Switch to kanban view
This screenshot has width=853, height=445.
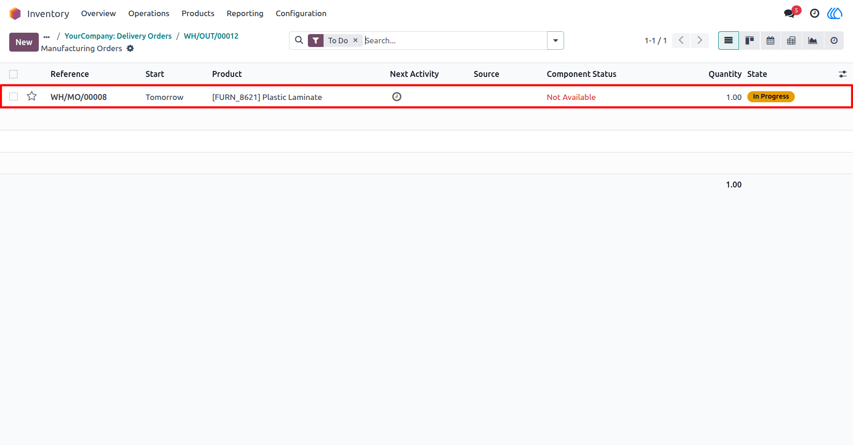click(750, 41)
